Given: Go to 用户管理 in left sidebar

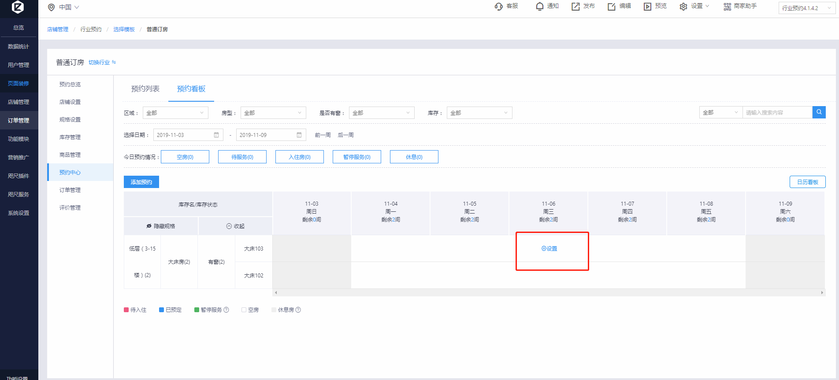Looking at the screenshot, I should [x=19, y=65].
